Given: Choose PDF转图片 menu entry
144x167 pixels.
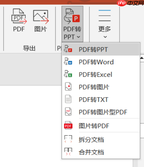Looking at the screenshot, I should (x=101, y=87).
